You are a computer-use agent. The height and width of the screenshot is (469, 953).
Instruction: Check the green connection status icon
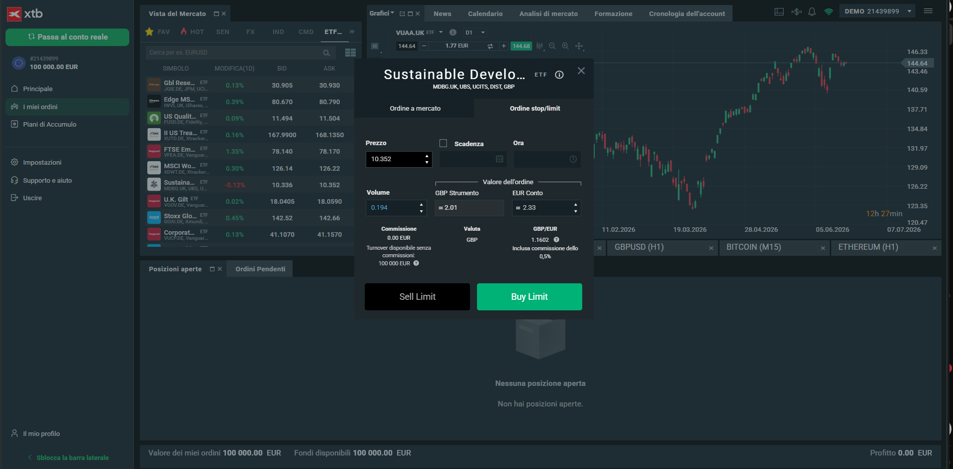click(x=828, y=12)
